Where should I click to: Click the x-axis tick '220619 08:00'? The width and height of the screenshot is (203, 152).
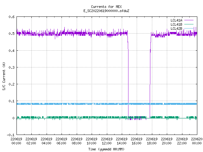click(77, 141)
